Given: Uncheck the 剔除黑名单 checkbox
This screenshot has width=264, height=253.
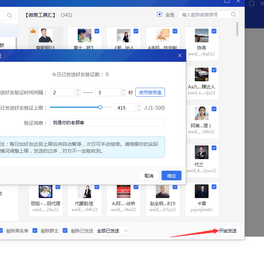Looking at the screenshot, I should [2, 230].
